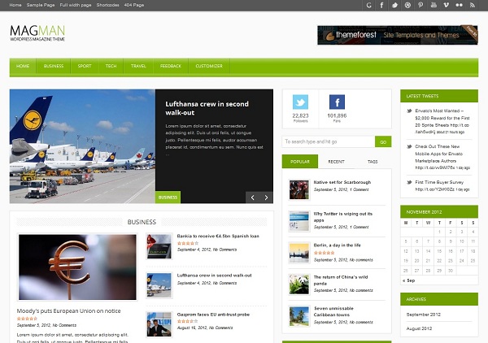
Task: Select FEEDBACK in green navigation bar
Action: pyautogui.click(x=171, y=66)
